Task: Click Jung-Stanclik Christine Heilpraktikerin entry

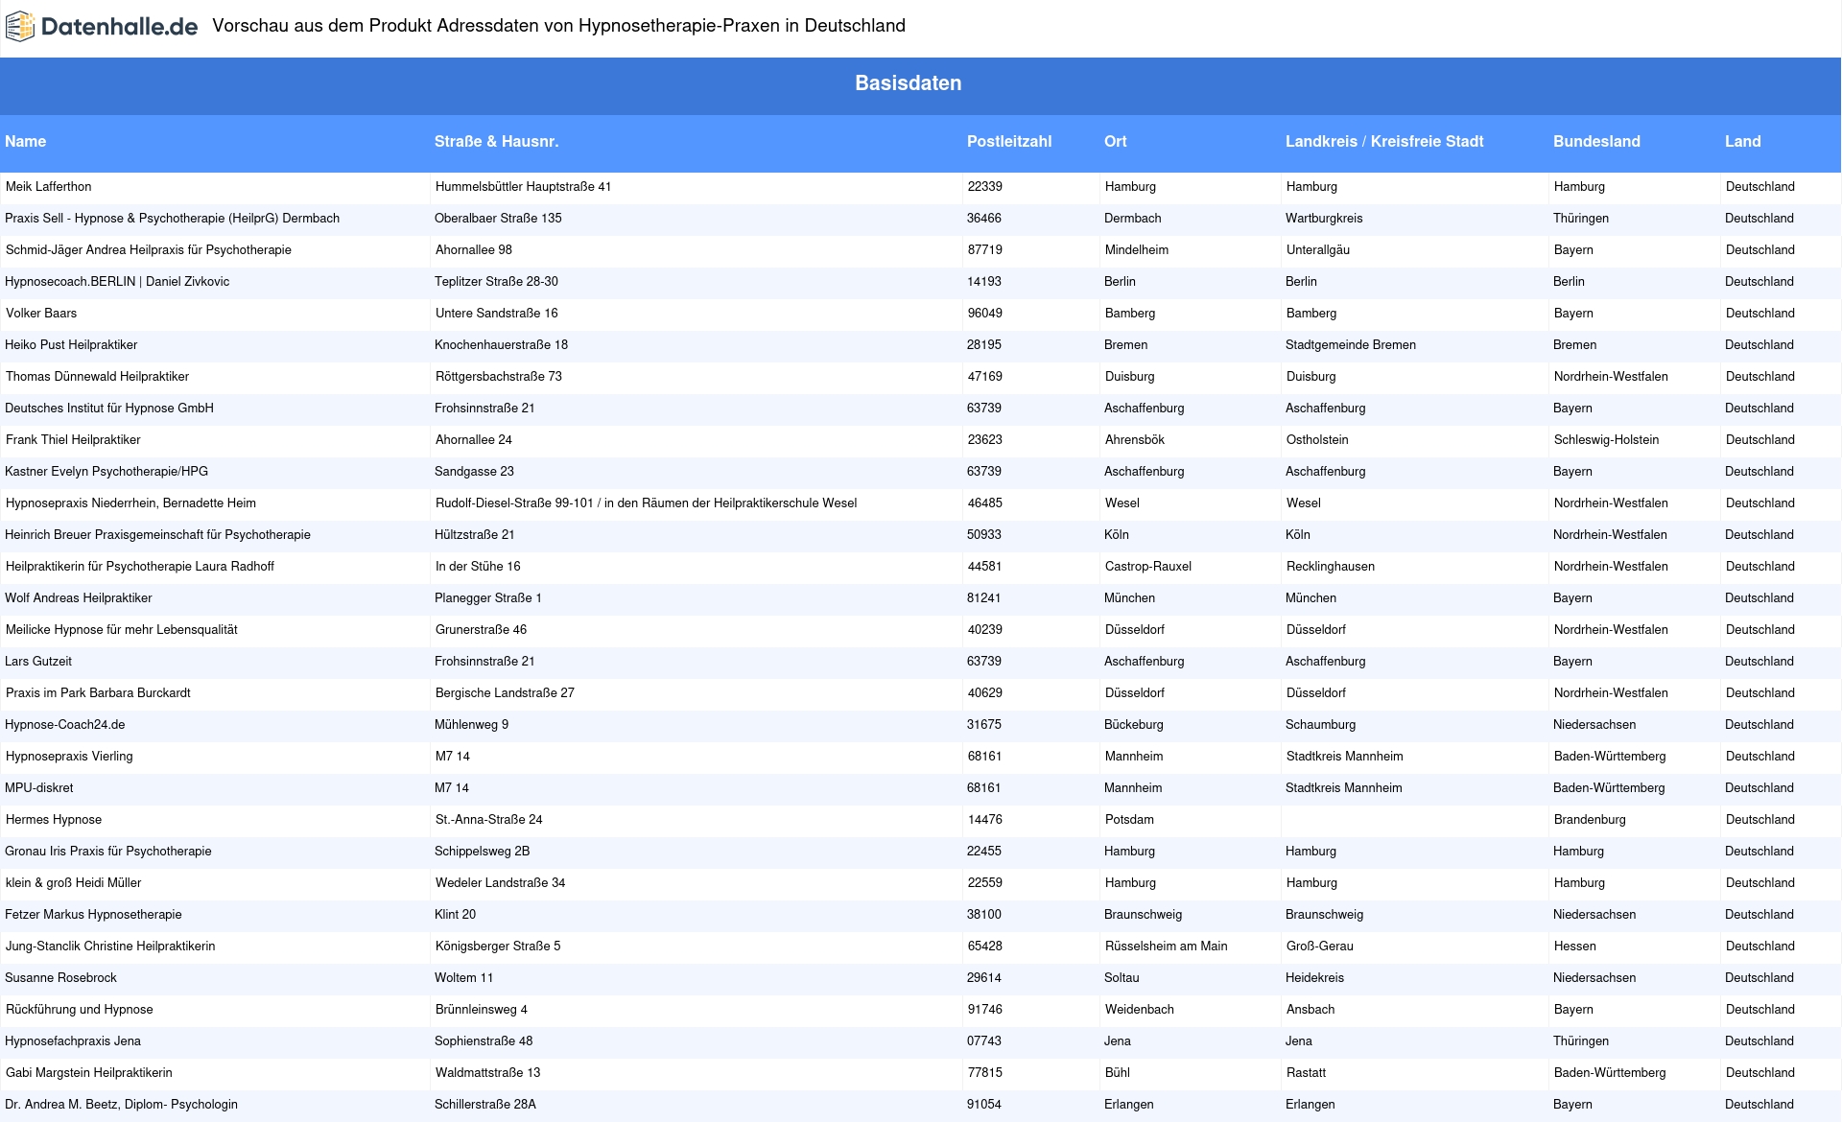Action: pos(110,947)
